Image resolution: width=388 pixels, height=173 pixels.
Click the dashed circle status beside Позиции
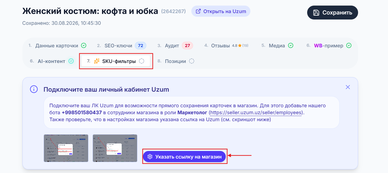192,61
